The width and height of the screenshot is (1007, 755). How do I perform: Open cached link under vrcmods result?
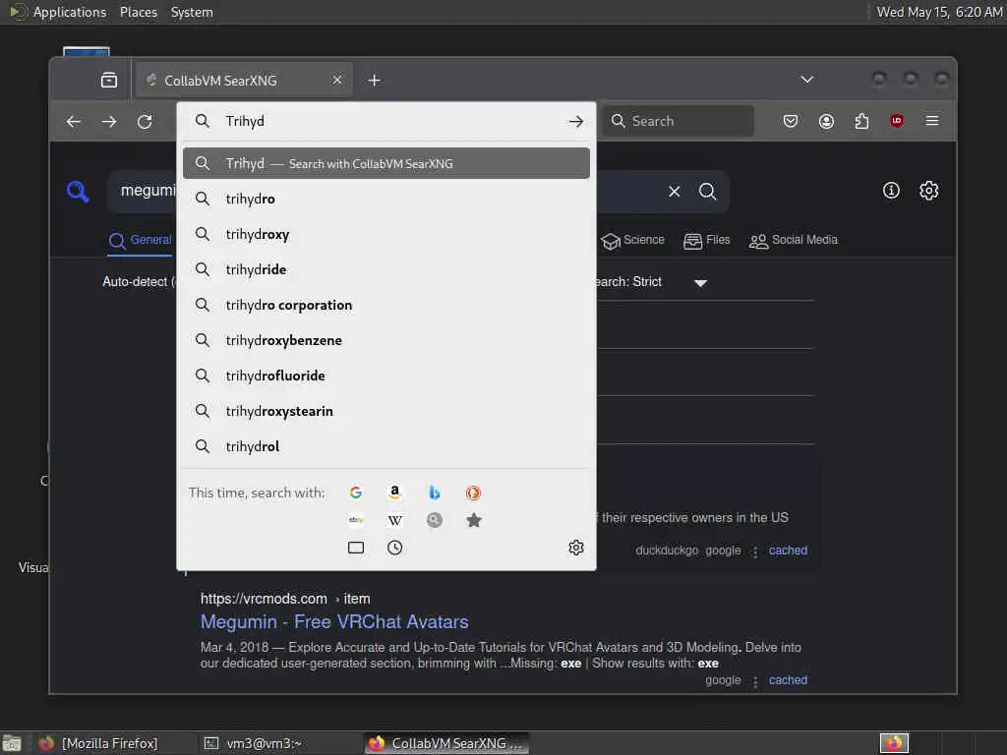pyautogui.click(x=788, y=680)
